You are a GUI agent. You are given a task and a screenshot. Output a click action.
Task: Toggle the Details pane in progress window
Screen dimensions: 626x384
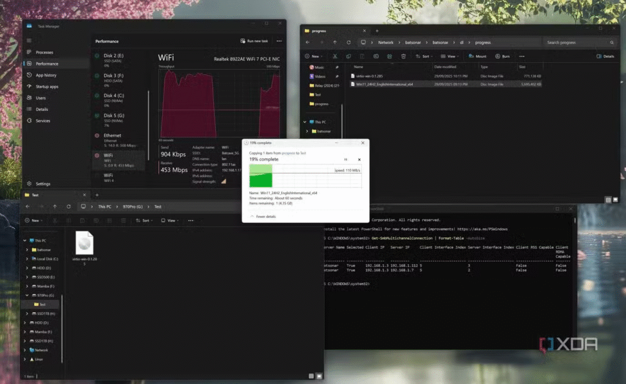tap(605, 56)
